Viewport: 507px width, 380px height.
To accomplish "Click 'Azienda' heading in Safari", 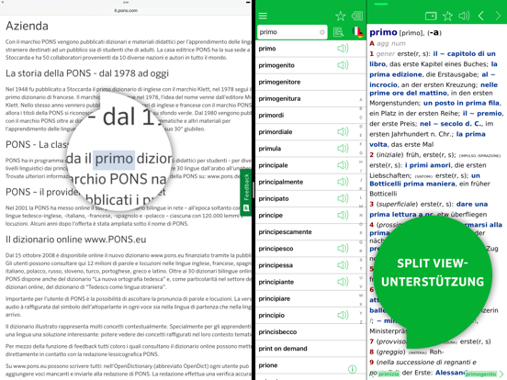I will [x=27, y=26].
